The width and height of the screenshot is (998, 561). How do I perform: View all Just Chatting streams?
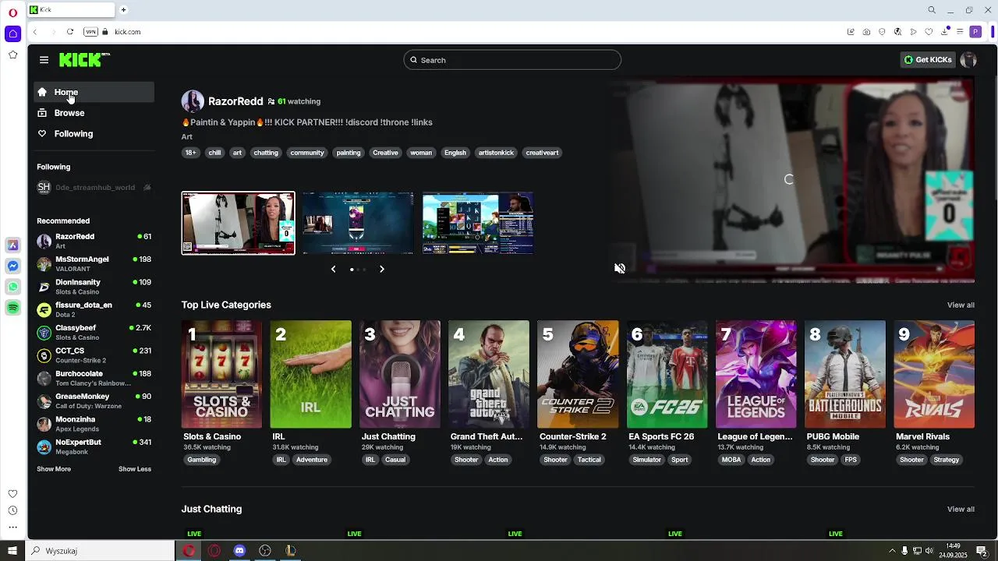click(961, 509)
